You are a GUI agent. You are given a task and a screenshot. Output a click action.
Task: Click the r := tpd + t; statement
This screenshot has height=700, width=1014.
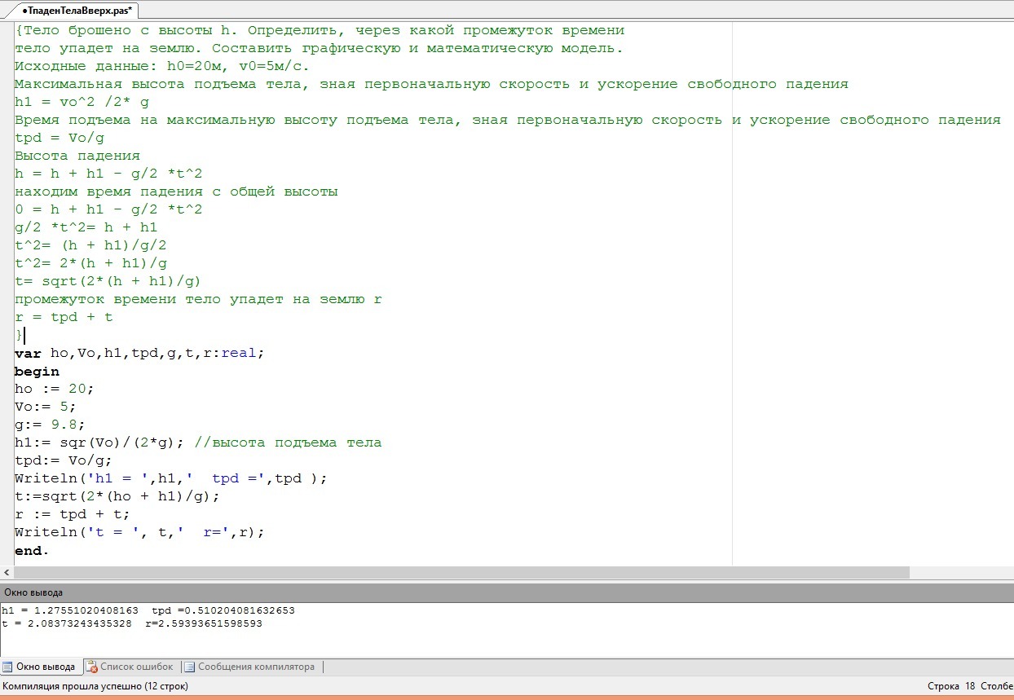tap(72, 514)
